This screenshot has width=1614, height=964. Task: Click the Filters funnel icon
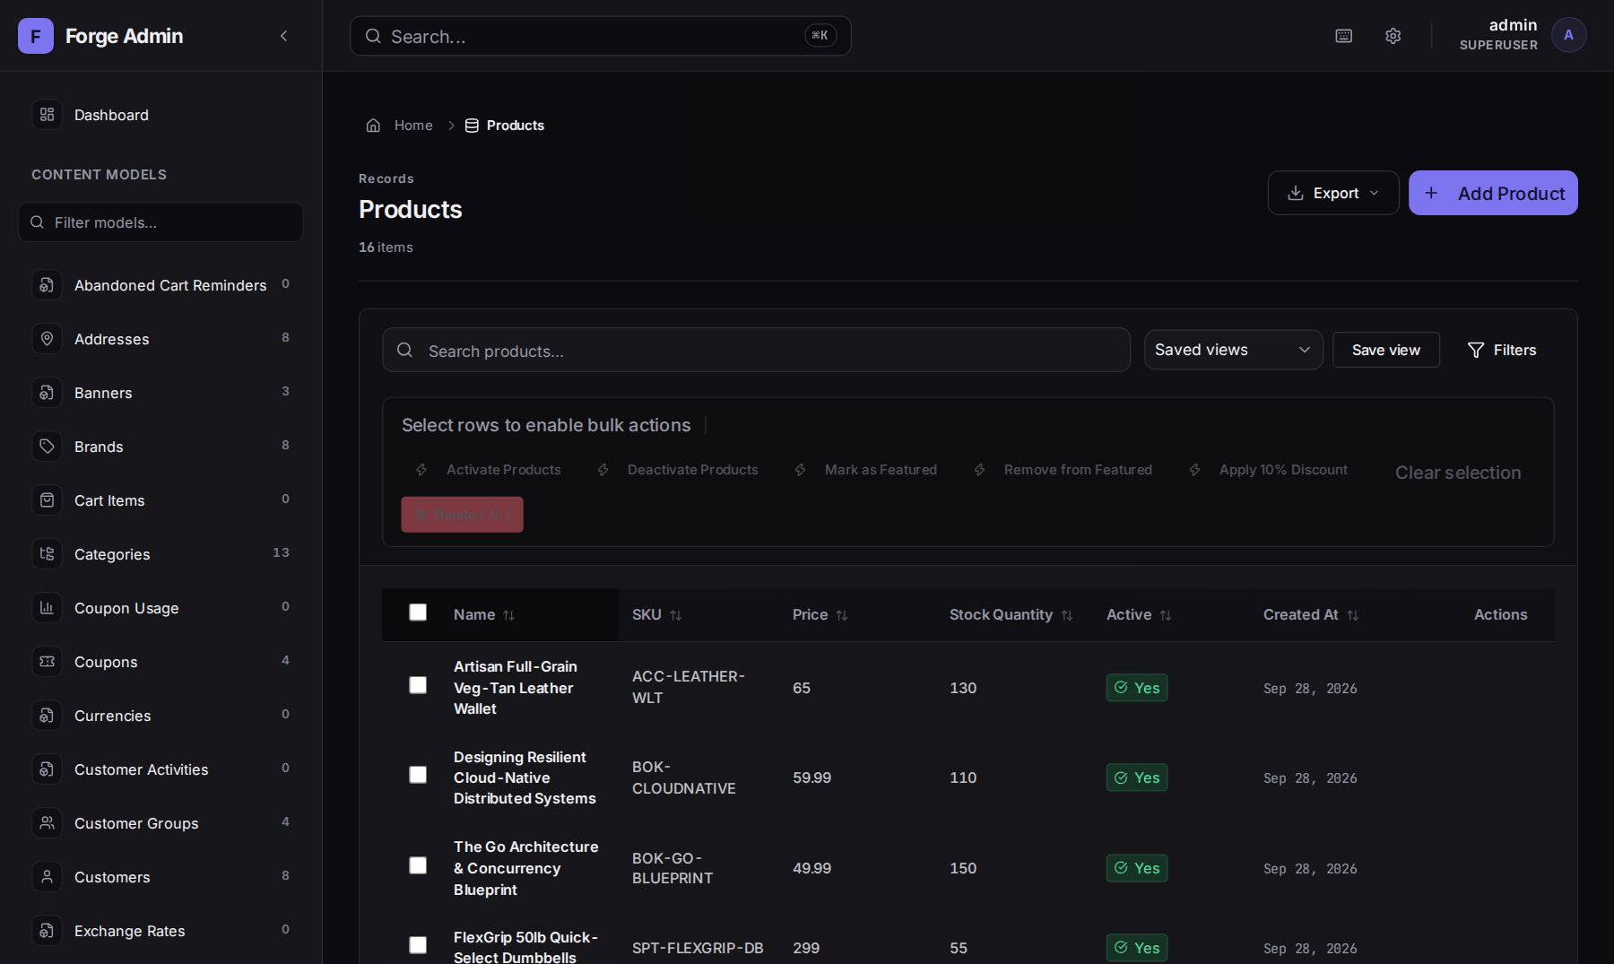tap(1475, 350)
